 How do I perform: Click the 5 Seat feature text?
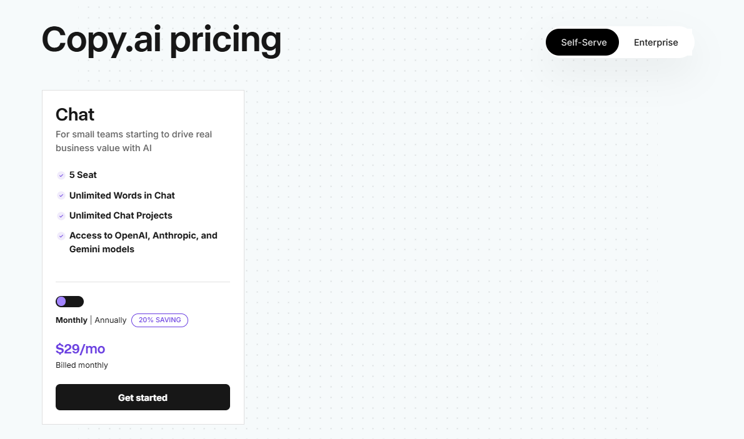tap(83, 175)
